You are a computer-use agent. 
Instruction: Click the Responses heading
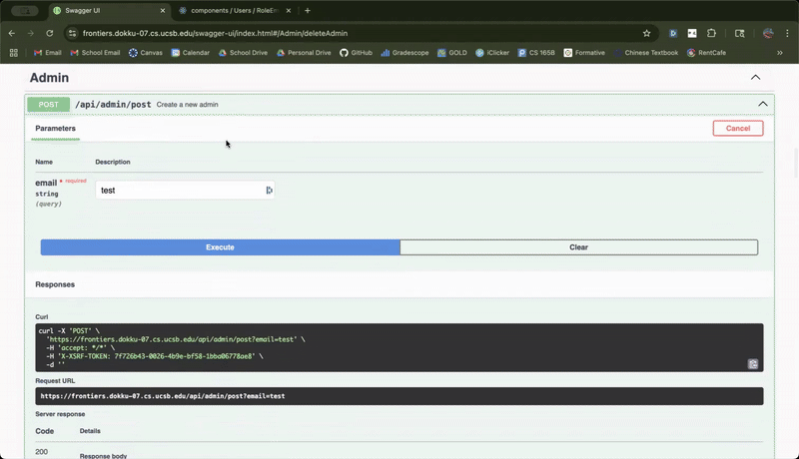tap(55, 284)
